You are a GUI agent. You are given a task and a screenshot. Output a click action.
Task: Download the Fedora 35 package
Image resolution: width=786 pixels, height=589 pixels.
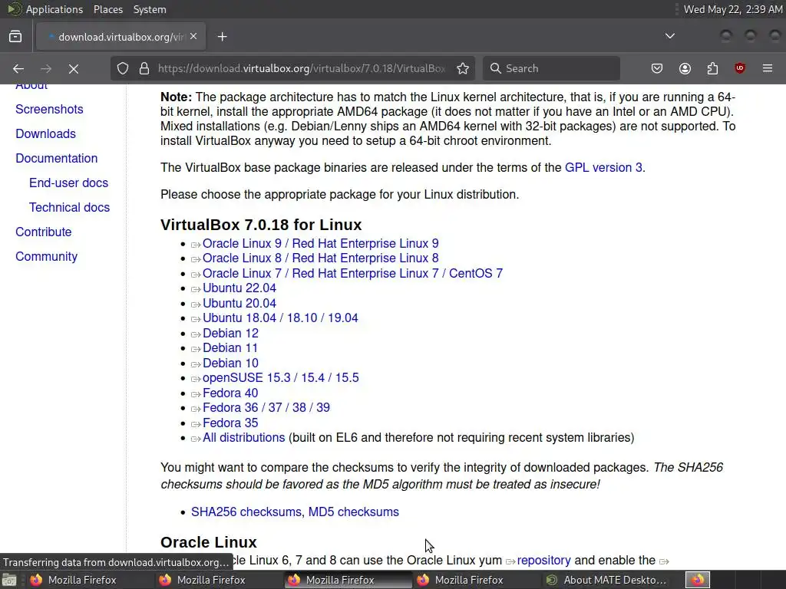pos(230,423)
